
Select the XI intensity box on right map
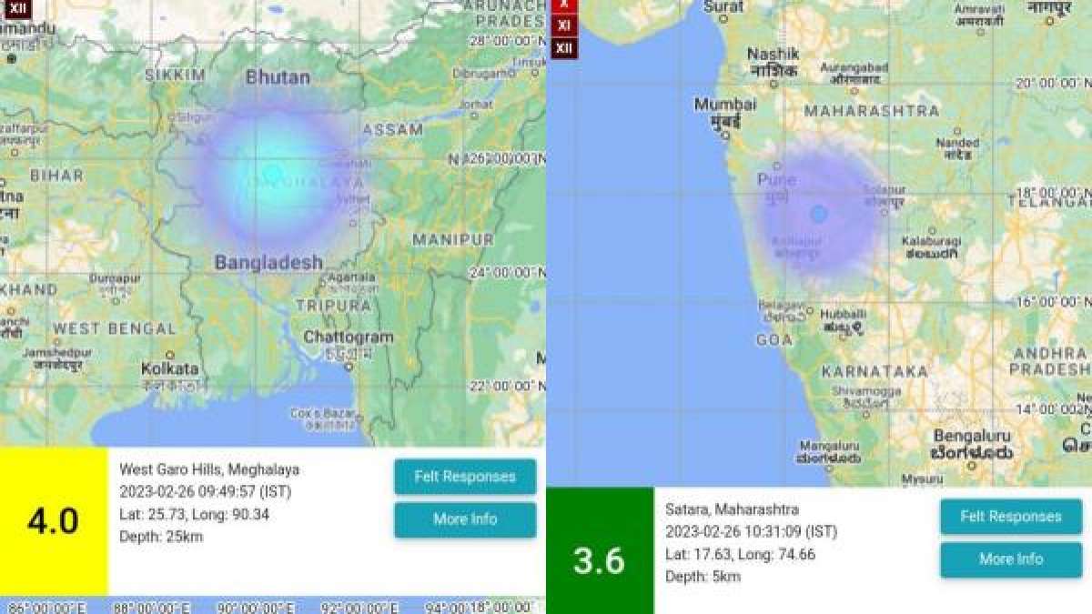(564, 26)
